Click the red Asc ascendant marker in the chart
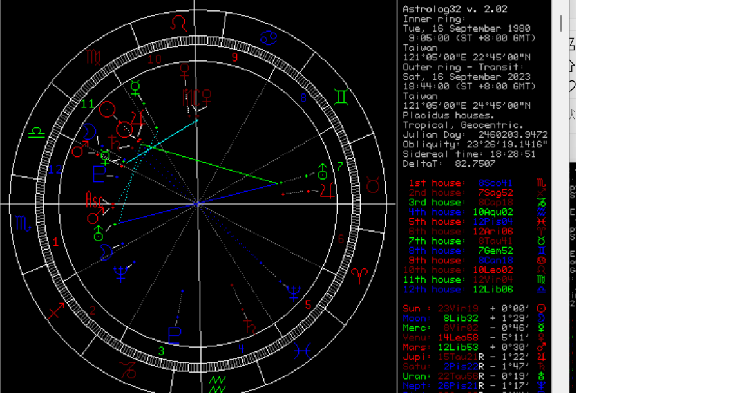Screen dimensions: 742x417 tap(94, 201)
